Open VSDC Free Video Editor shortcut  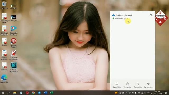[13, 67]
